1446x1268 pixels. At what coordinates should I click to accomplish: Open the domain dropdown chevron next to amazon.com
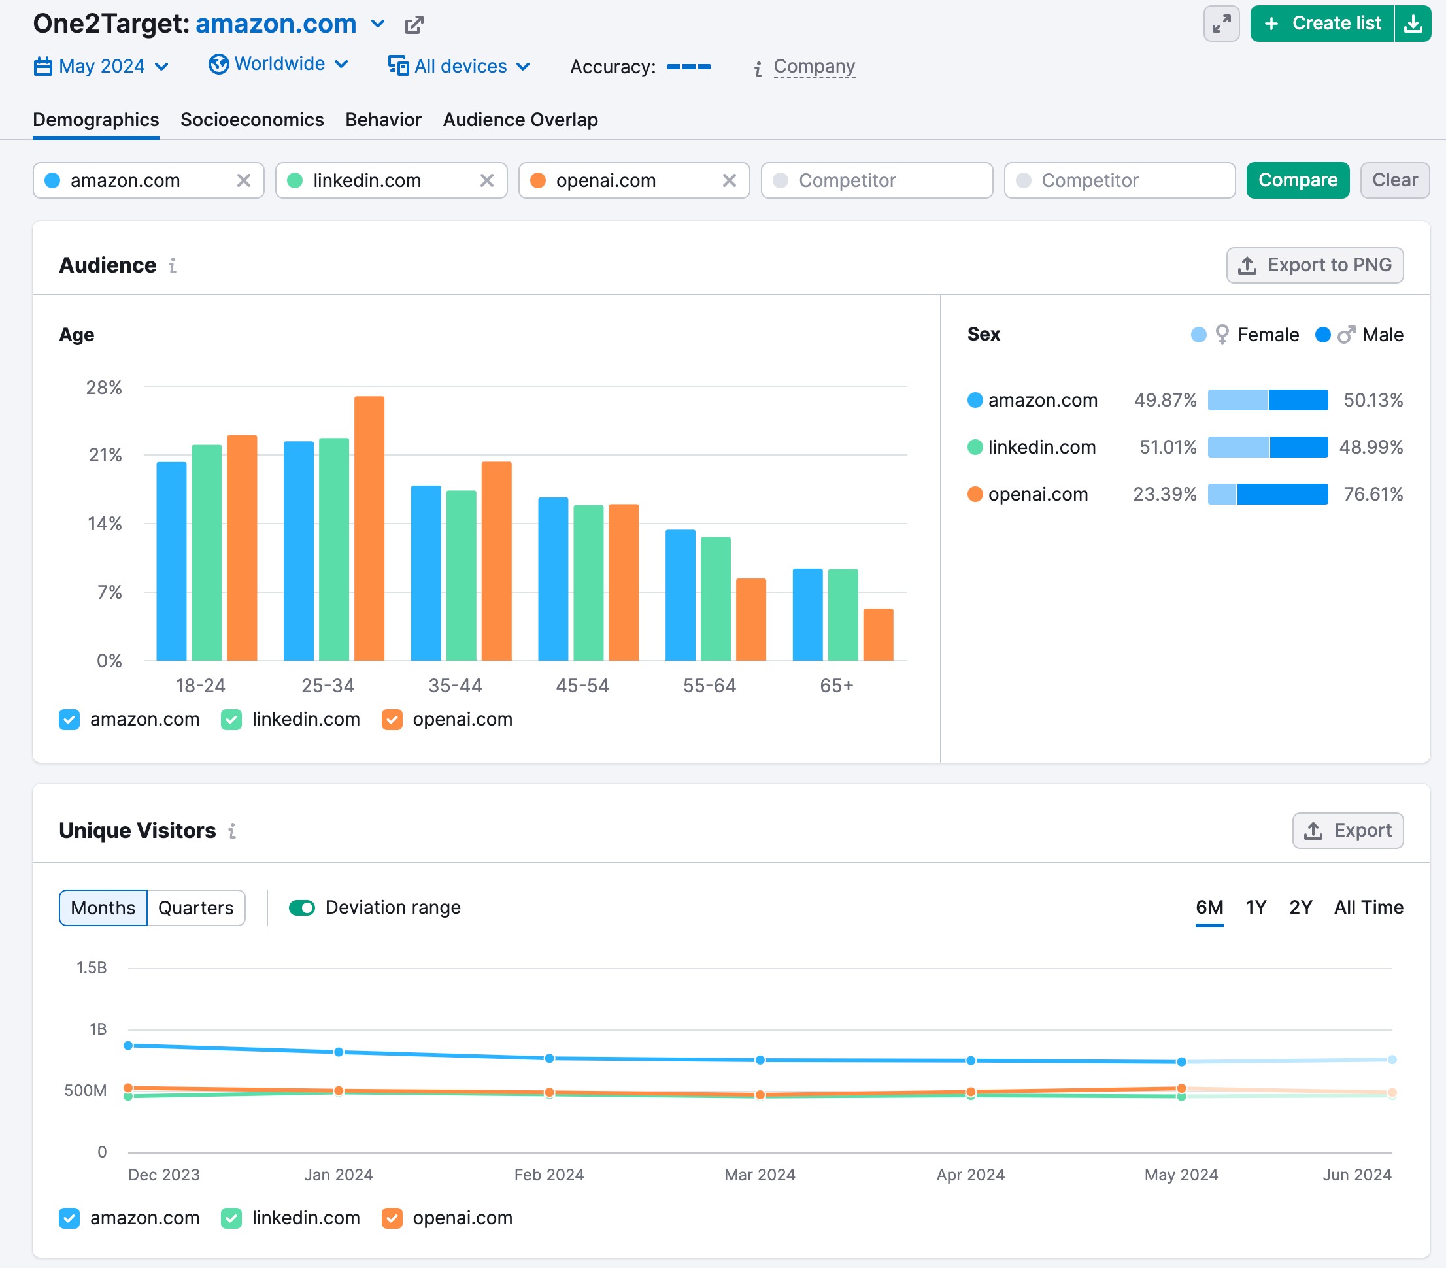378,24
